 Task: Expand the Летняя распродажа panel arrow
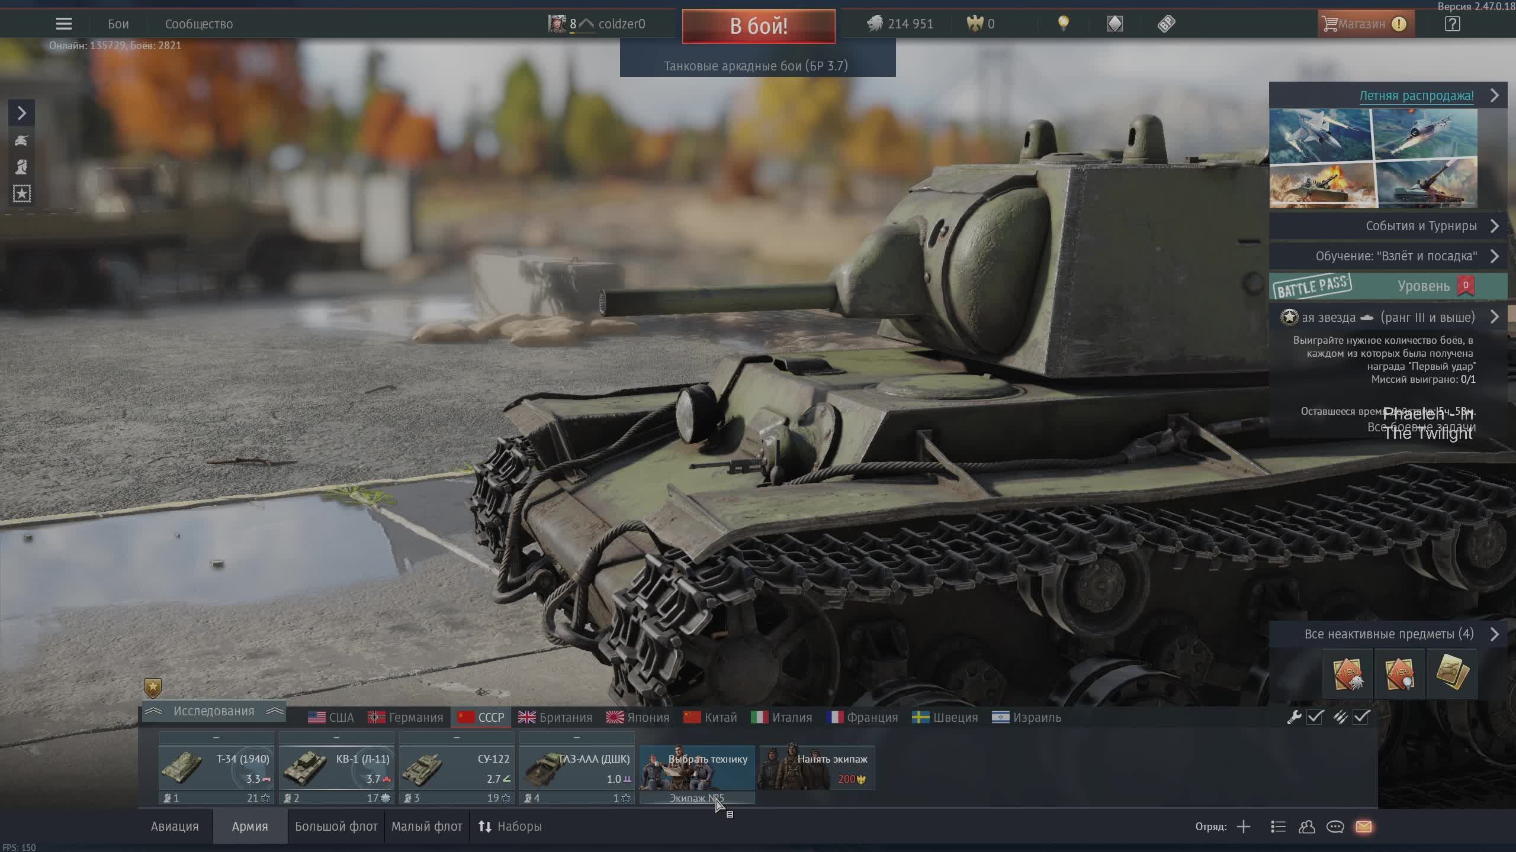(x=1494, y=96)
